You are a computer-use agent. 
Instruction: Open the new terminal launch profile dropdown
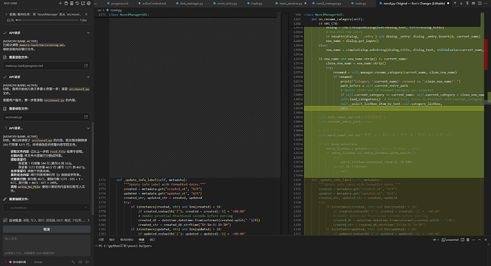pos(438,240)
